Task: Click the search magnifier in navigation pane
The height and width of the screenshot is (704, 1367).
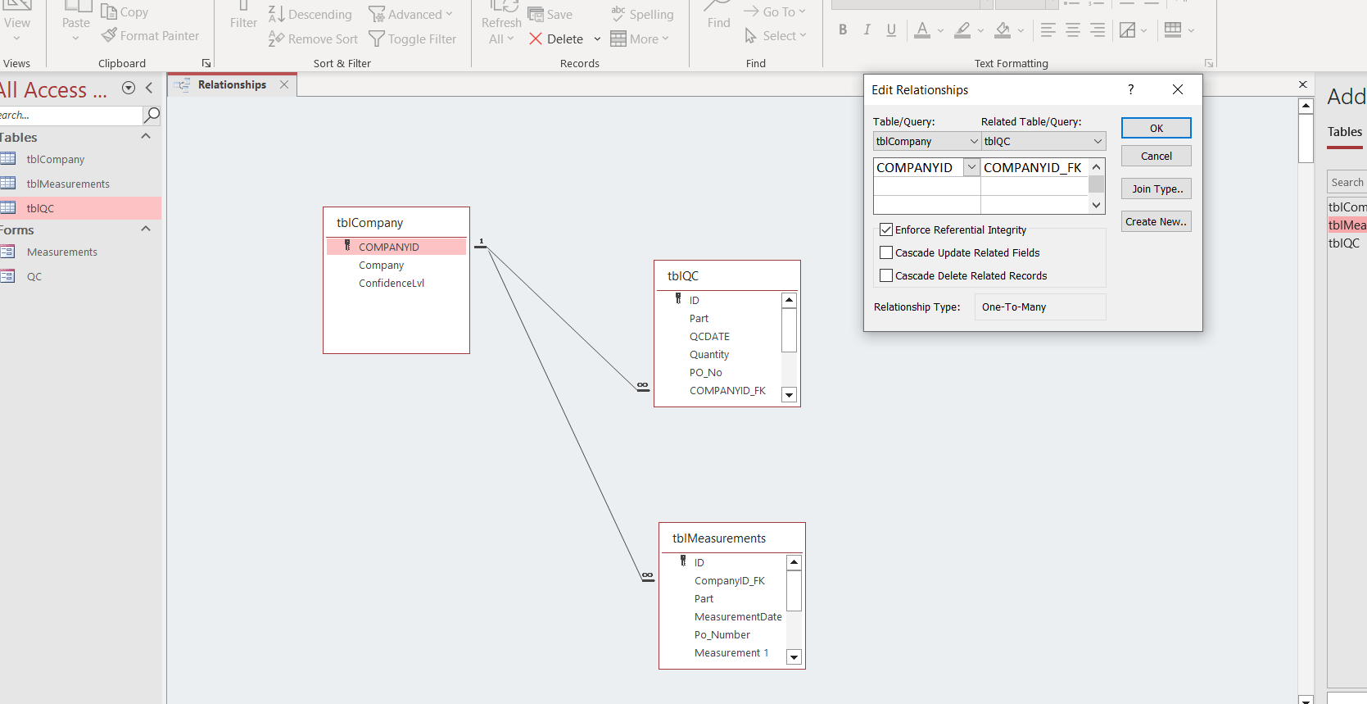Action: click(x=152, y=115)
